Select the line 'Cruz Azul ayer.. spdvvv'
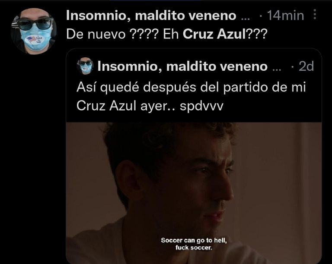Viewport: 332px width, 264px height. [150, 106]
